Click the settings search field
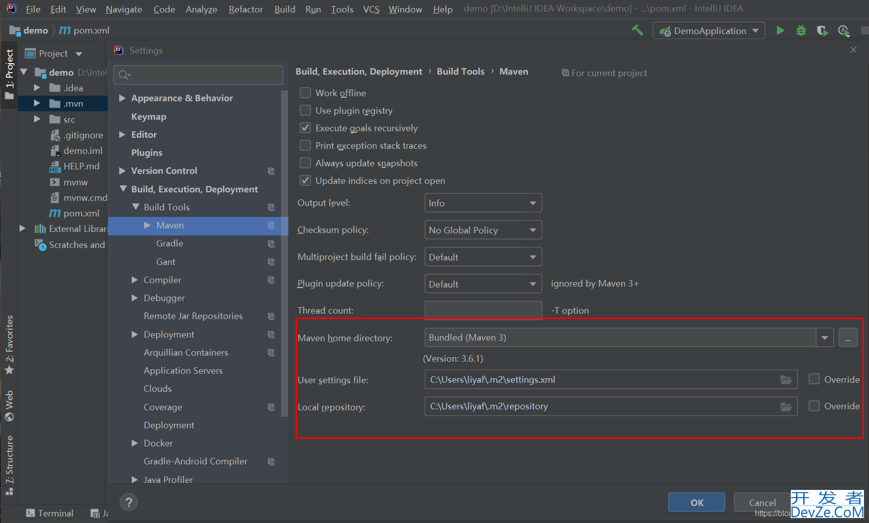This screenshot has width=869, height=523. pyautogui.click(x=198, y=75)
